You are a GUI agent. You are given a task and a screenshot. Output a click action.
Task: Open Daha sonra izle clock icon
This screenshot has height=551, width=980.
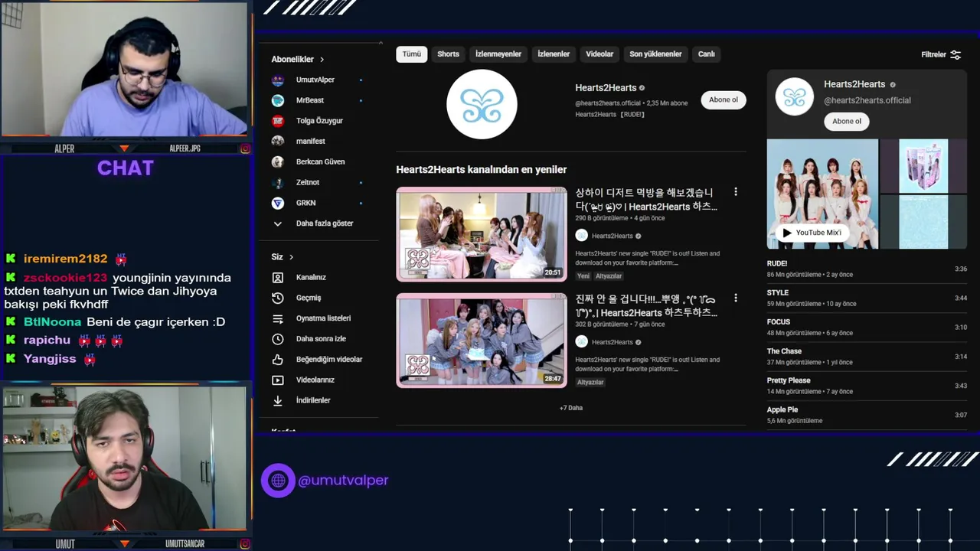tap(278, 338)
